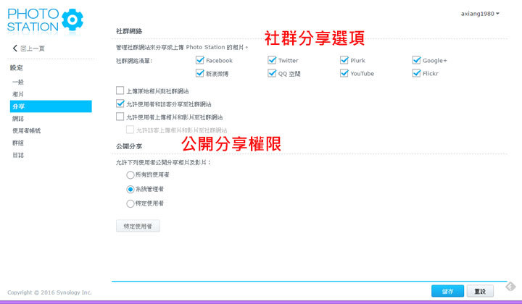Uncheck the Twitter checkbox

click(272, 60)
